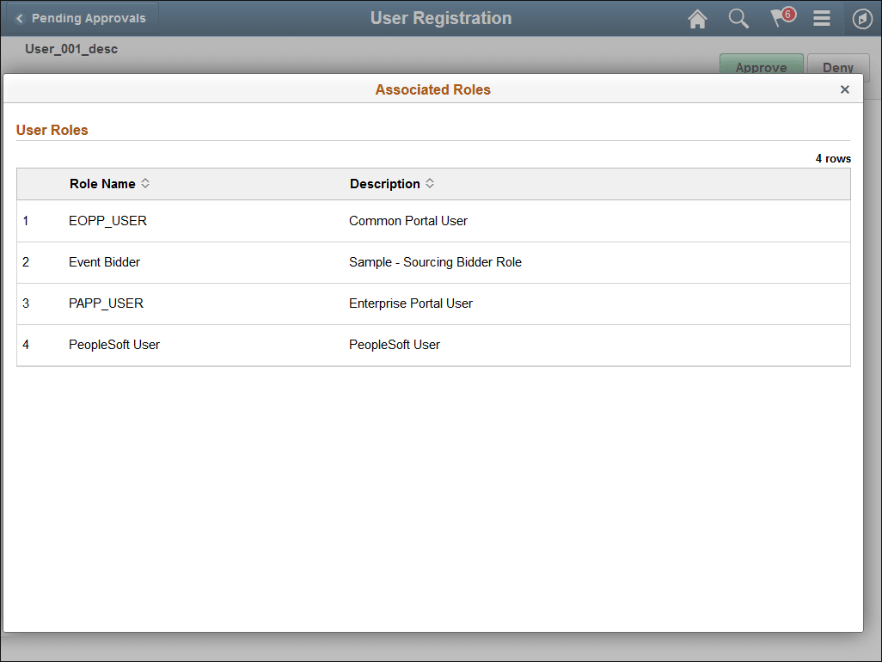Open the NavBar compass icon
The width and height of the screenshot is (882, 662).
[x=862, y=18]
